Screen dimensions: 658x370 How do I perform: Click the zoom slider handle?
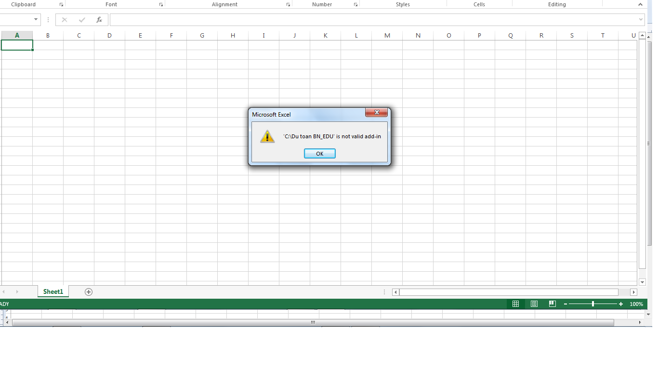pyautogui.click(x=593, y=304)
